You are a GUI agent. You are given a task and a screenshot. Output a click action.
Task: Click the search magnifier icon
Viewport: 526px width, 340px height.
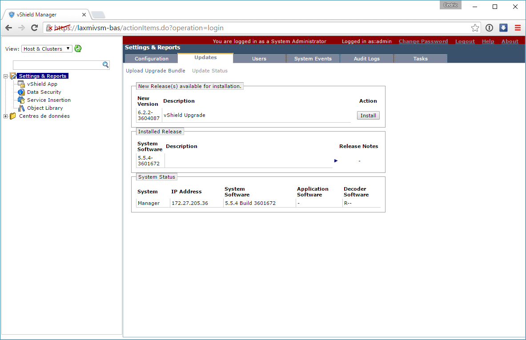coord(105,65)
